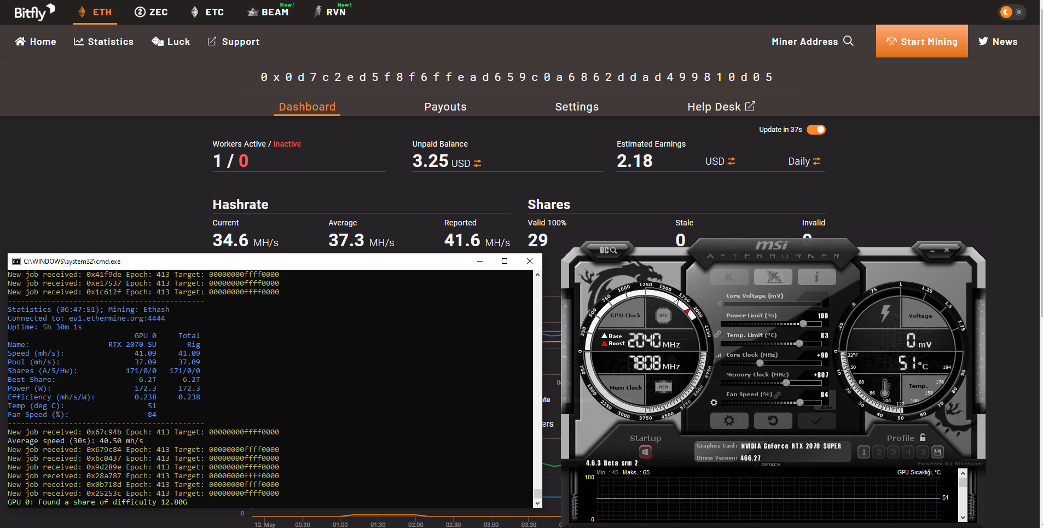Adjust the Core Voltage slider
The image size is (1043, 528).
click(x=771, y=304)
